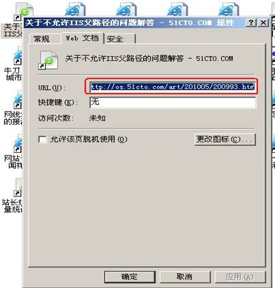Select the 网站 desktop shortcut icon
The height and width of the screenshot is (288, 275).
click(x=18, y=143)
